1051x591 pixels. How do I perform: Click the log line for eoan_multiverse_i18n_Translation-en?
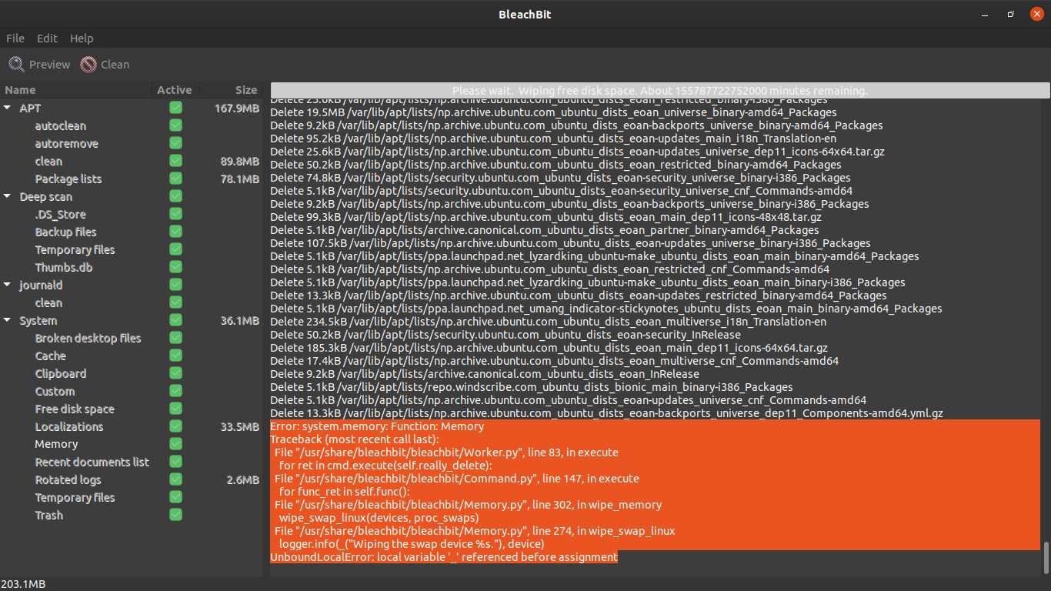click(x=549, y=322)
